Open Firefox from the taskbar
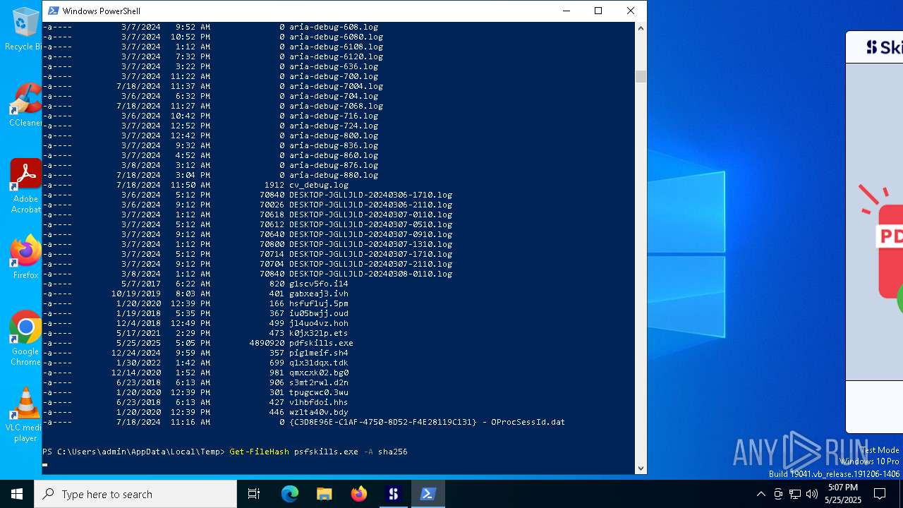Viewport: 903px width, 508px height. (358, 494)
